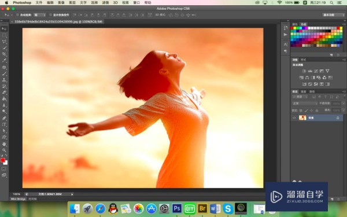This screenshot has height=217, width=347.
Task: Select the History Brush tool
Action: tap(4, 86)
